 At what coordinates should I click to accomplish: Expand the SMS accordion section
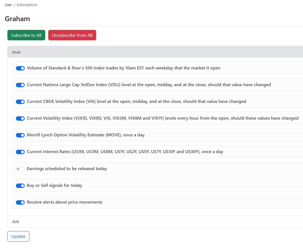[155, 222]
